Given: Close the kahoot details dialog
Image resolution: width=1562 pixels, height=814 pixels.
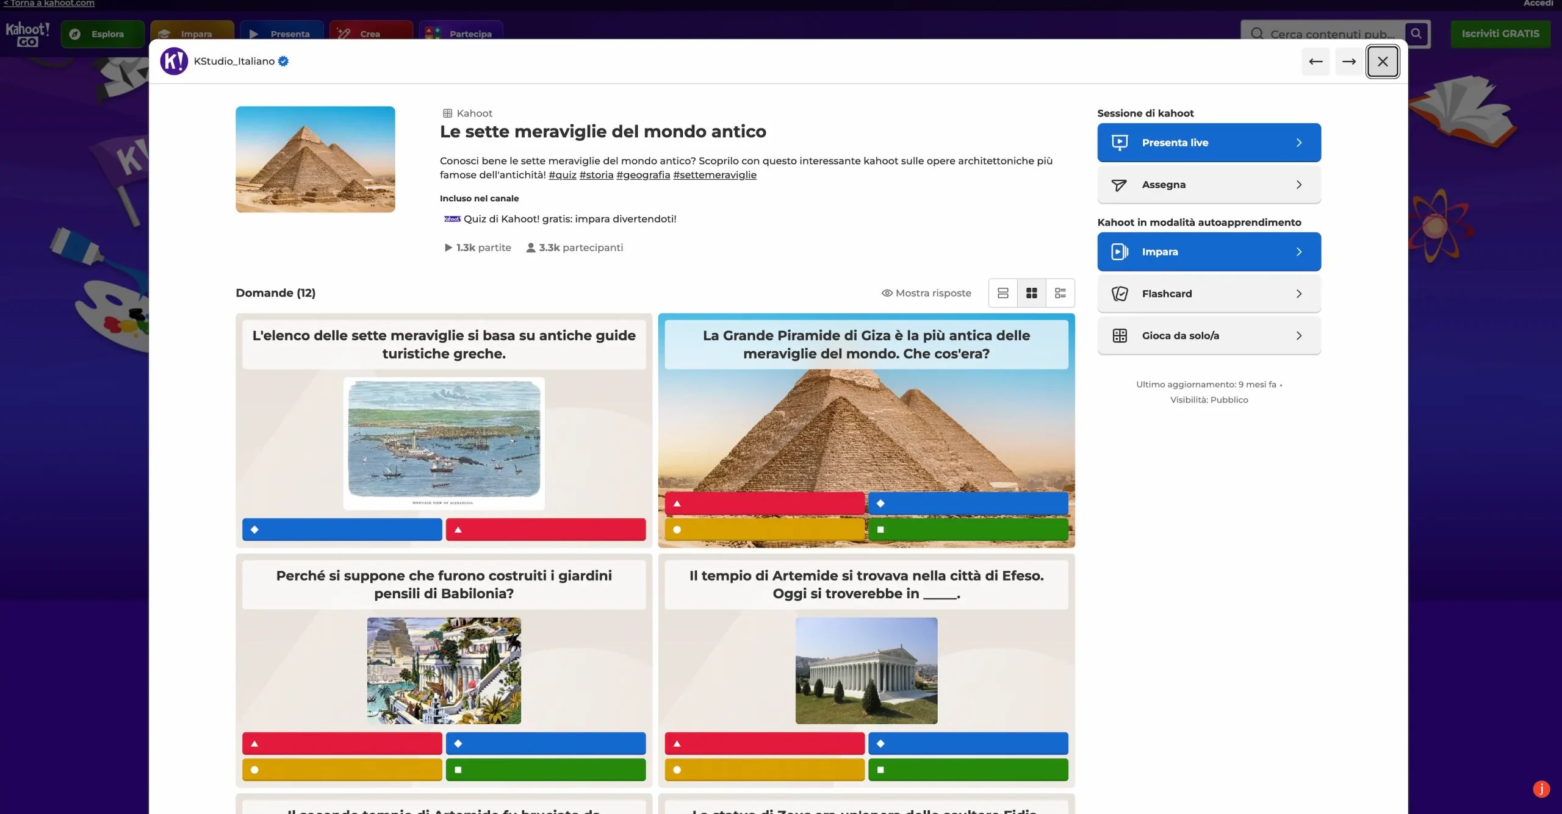Looking at the screenshot, I should (1383, 62).
